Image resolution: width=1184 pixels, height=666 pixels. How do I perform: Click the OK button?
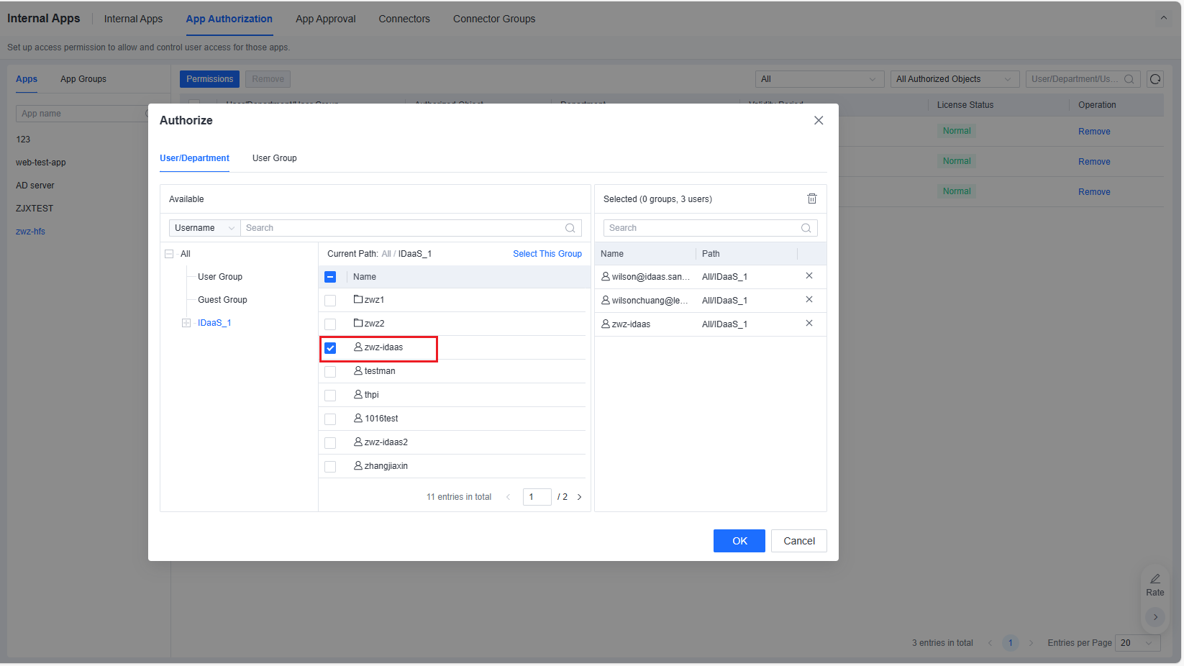point(739,541)
